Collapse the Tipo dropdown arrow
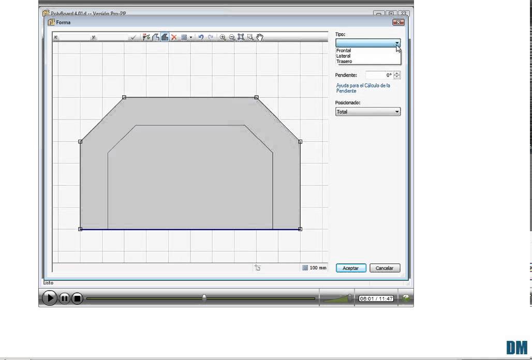Image resolution: width=532 pixels, height=360 pixels. 397,43
